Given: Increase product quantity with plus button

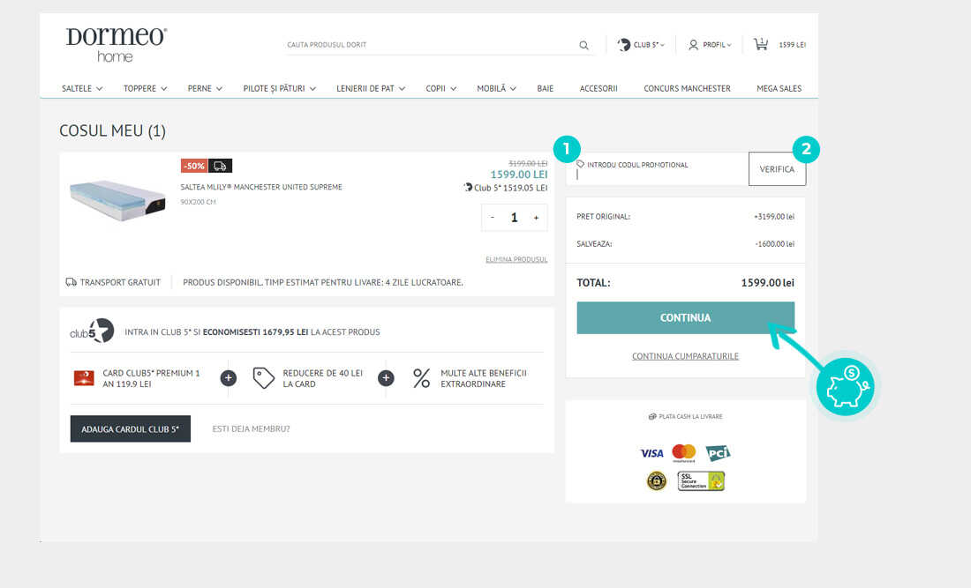Looking at the screenshot, I should tap(537, 218).
